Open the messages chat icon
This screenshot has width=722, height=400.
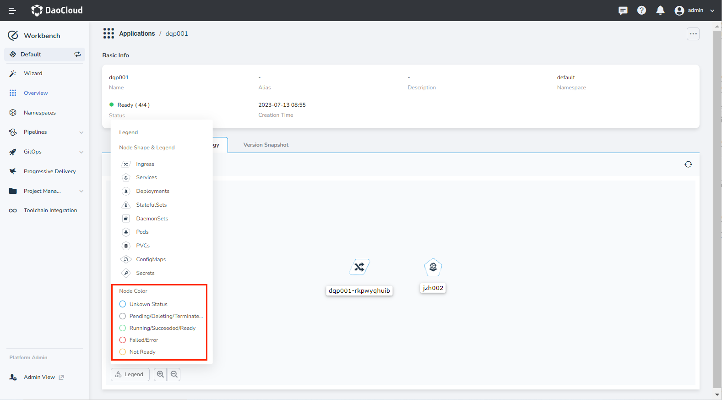coord(623,11)
